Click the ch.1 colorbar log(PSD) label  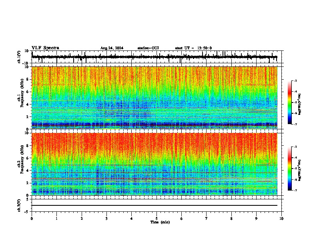[x=299, y=104]
